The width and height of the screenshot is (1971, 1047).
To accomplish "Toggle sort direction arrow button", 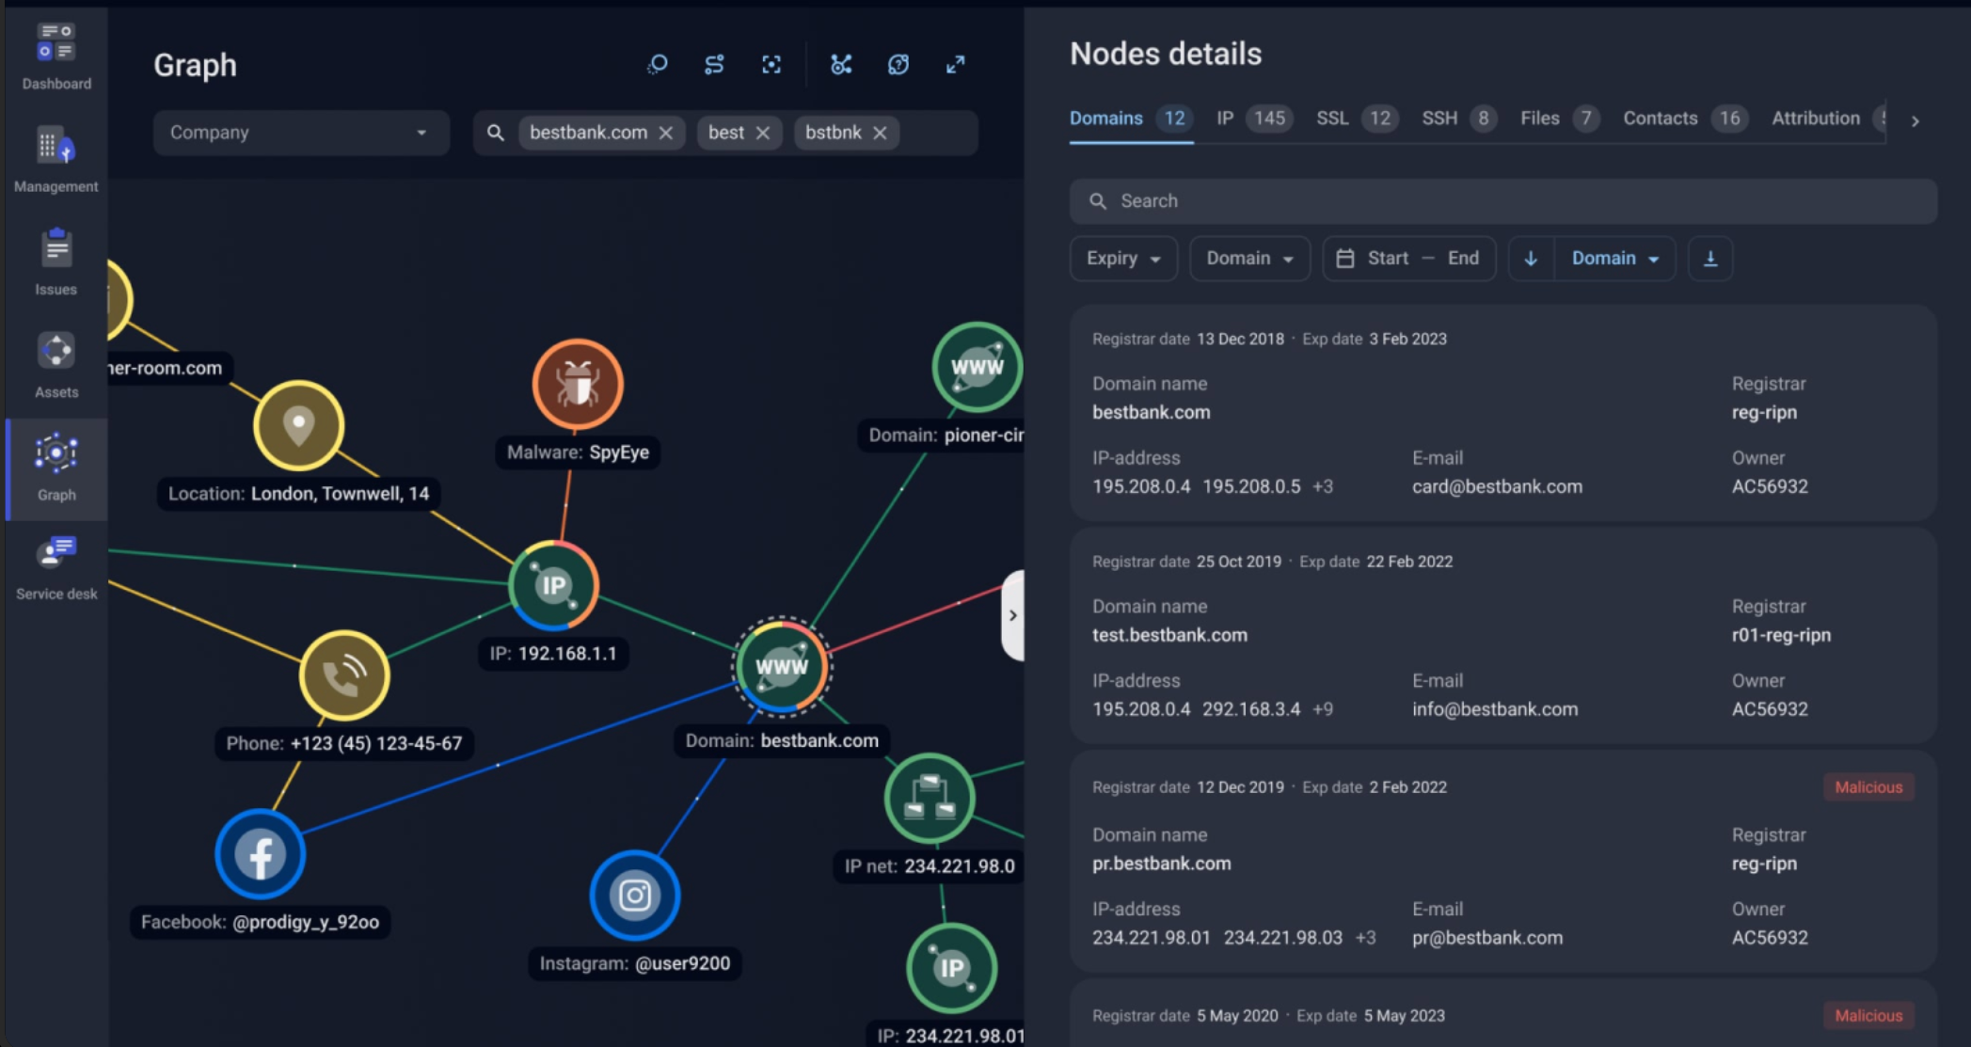I will (x=1531, y=259).
